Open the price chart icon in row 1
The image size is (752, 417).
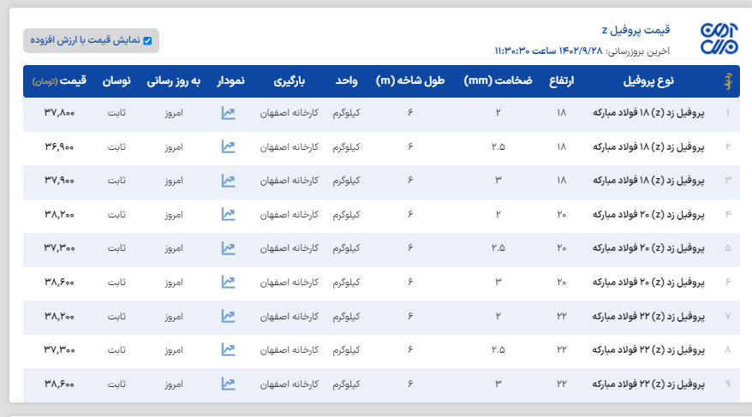pyautogui.click(x=228, y=113)
